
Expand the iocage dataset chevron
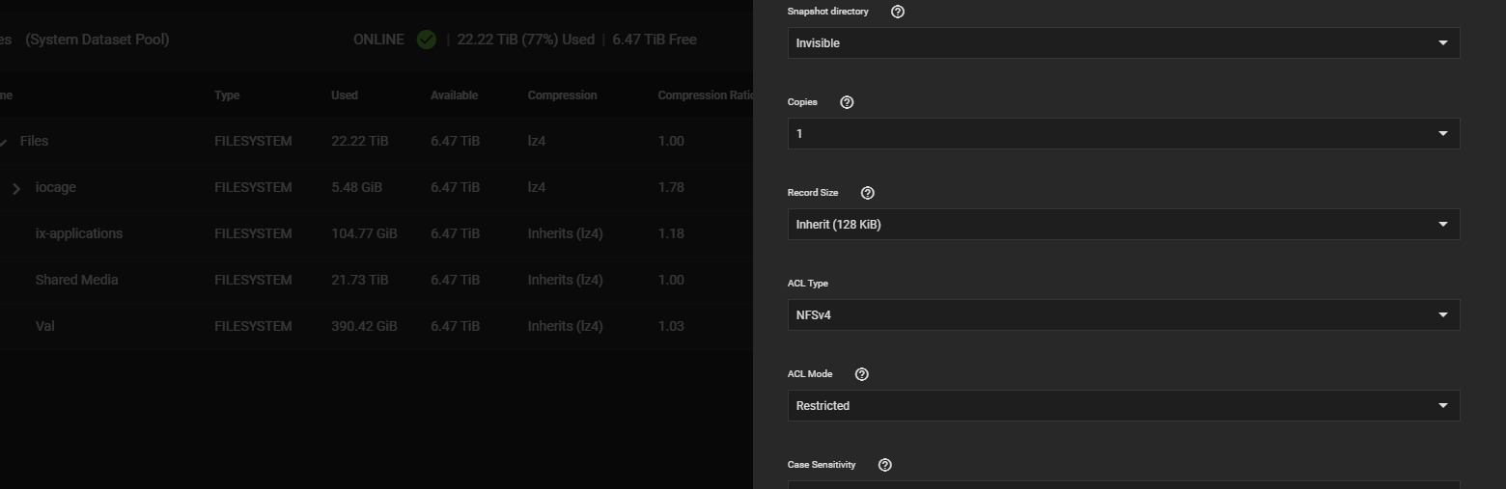(16, 188)
